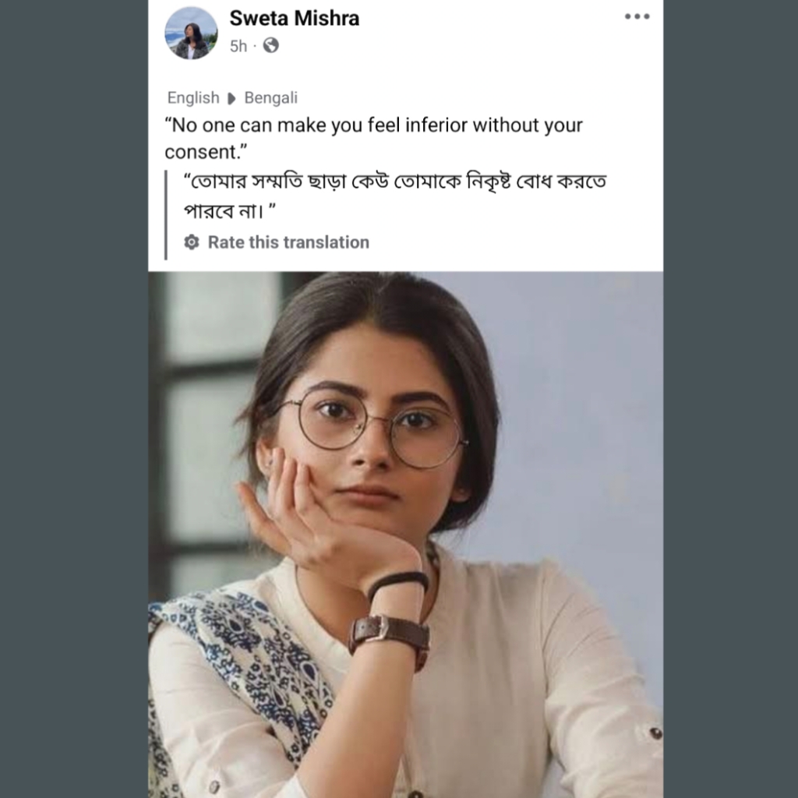
Task: Click the globe public audience icon
Action: point(270,46)
